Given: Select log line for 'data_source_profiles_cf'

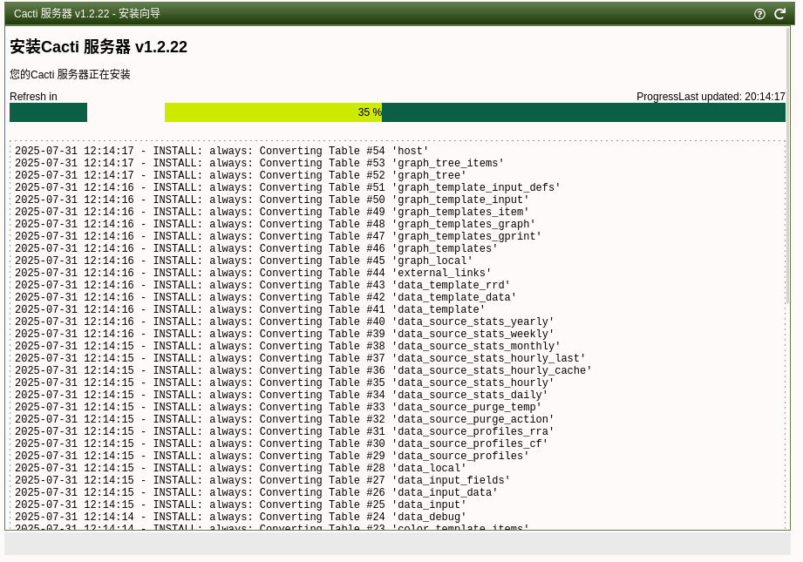Looking at the screenshot, I should pyautogui.click(x=281, y=444).
